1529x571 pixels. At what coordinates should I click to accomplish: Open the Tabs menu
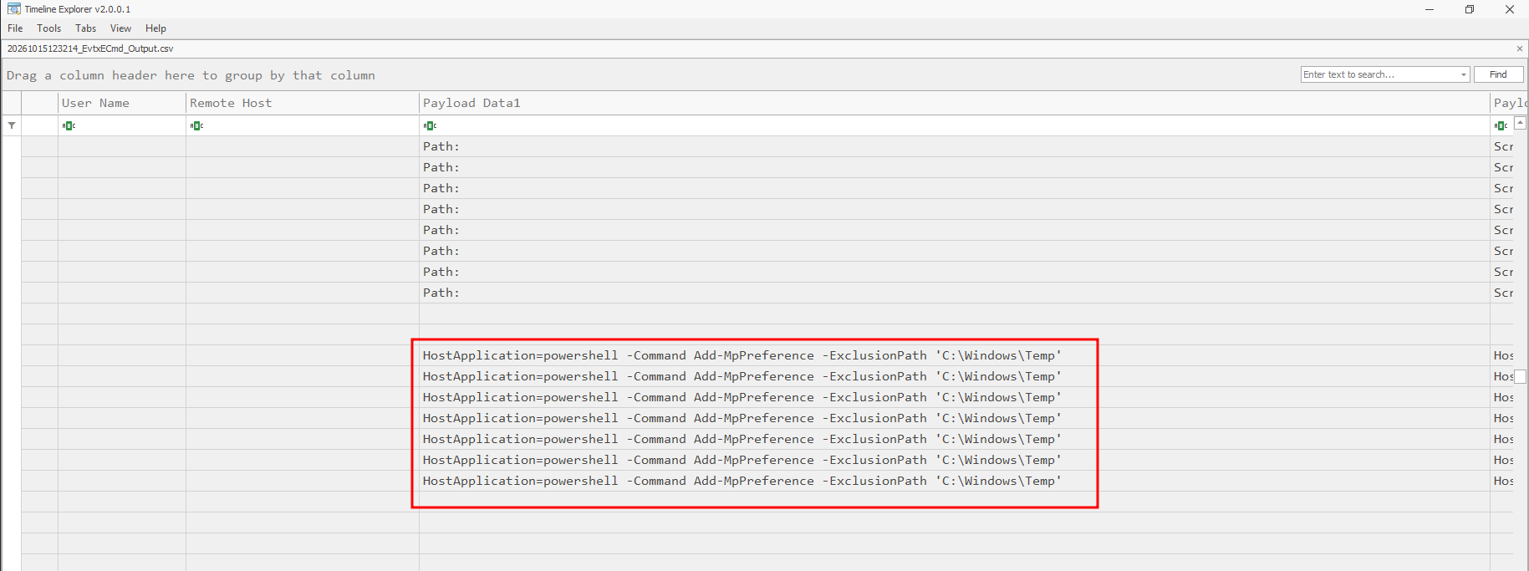pos(85,28)
